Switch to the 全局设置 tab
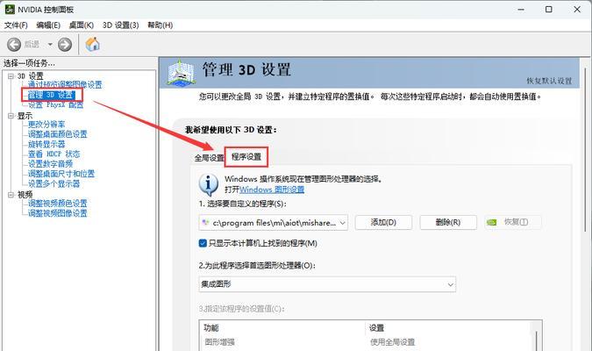592x351 pixels. click(209, 158)
